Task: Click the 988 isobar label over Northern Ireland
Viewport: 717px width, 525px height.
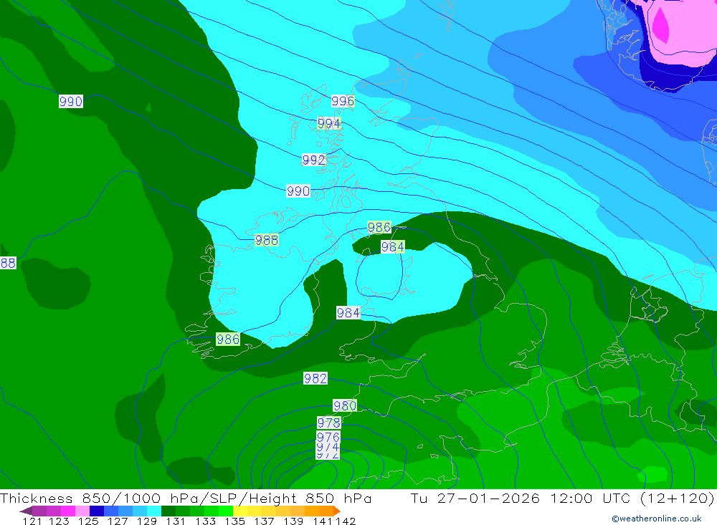Action: [x=267, y=241]
